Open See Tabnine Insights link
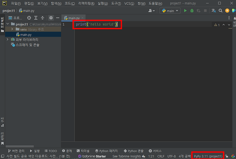Image resolution: width=236 pixels, height=159 pixels. point(129,156)
